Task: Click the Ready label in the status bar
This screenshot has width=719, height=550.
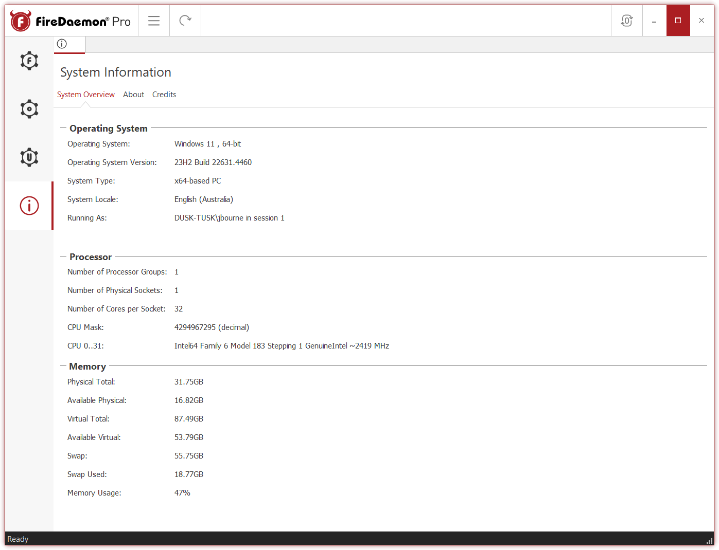Action: coord(17,539)
